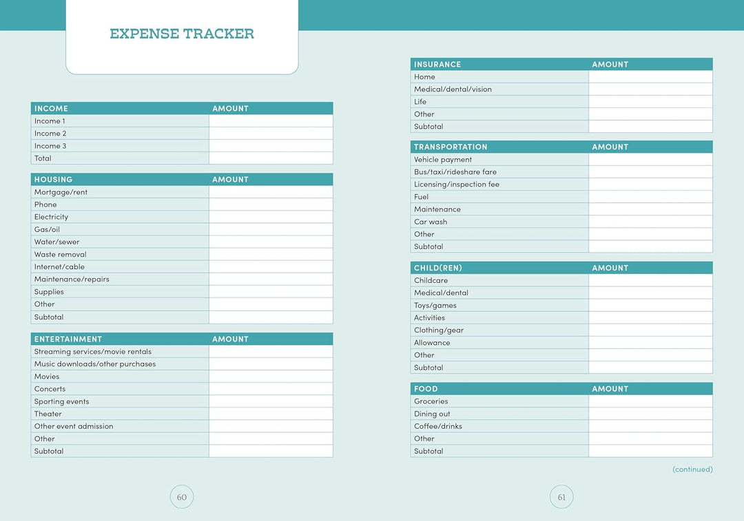744x521 pixels.
Task: Select the Coffee/drinks amount field
Action: click(650, 426)
